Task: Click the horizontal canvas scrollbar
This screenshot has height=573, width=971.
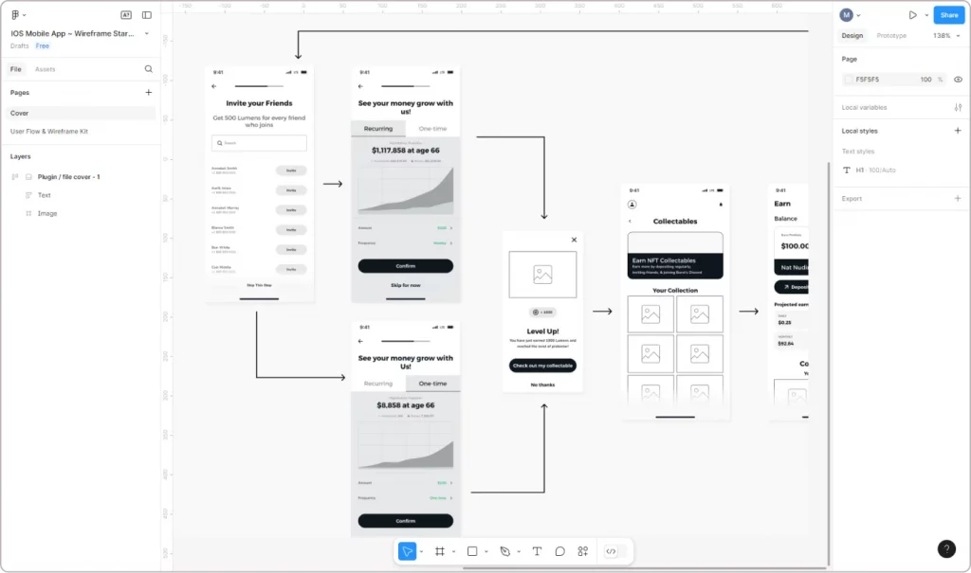Action: pyautogui.click(x=644, y=567)
